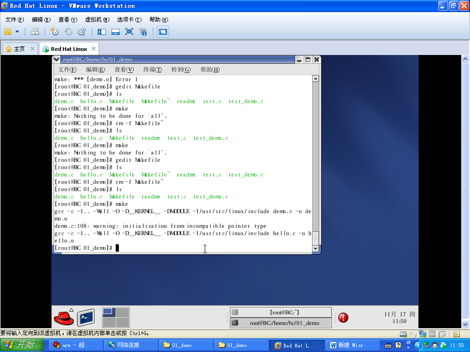Click the terminal scrollbar down arrow

pyautogui.click(x=315, y=248)
